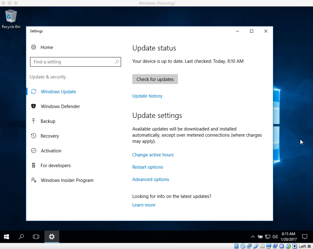The image size is (313, 249).
Task: Open the Action Center notifications icon
Action: pyautogui.click(x=304, y=237)
